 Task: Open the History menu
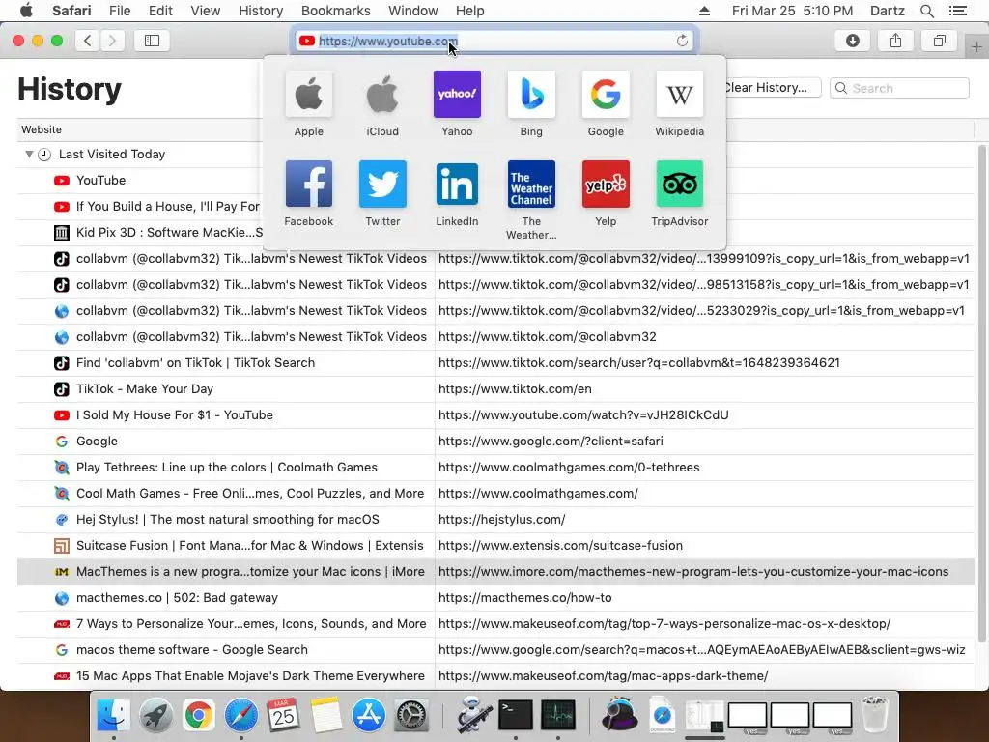[x=261, y=11]
